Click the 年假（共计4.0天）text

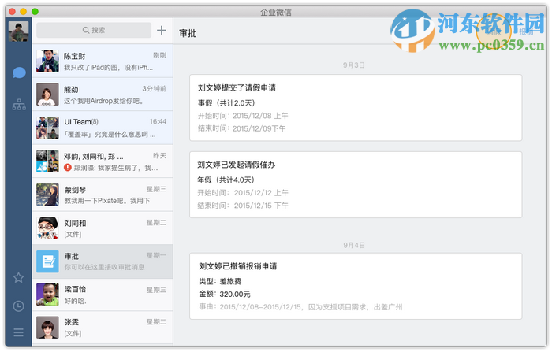tap(226, 180)
